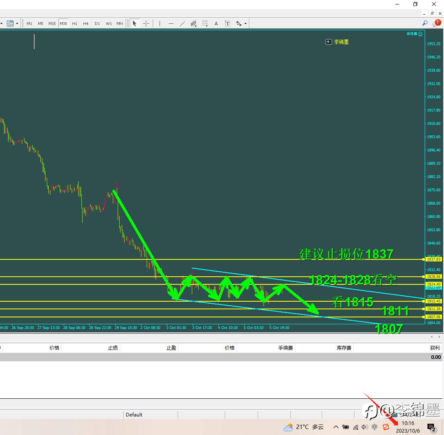The width and height of the screenshot is (444, 435).
Task: Switch chart to MN timeframe
Action: point(120,23)
